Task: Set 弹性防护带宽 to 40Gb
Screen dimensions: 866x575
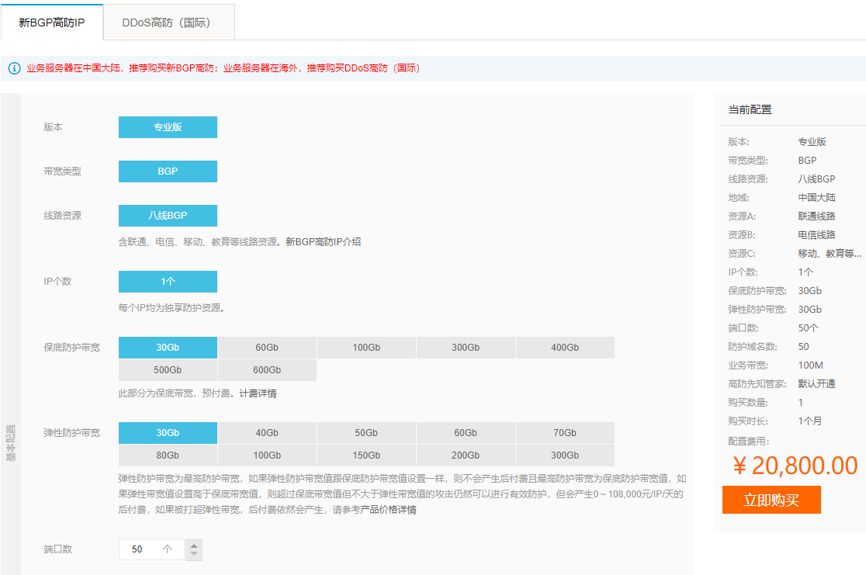Action: 267,433
